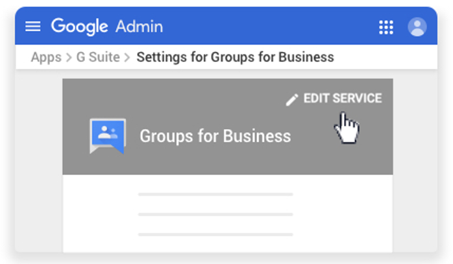The width and height of the screenshot is (453, 264).
Task: Select the first placeholder settings line
Action: pyautogui.click(x=215, y=194)
